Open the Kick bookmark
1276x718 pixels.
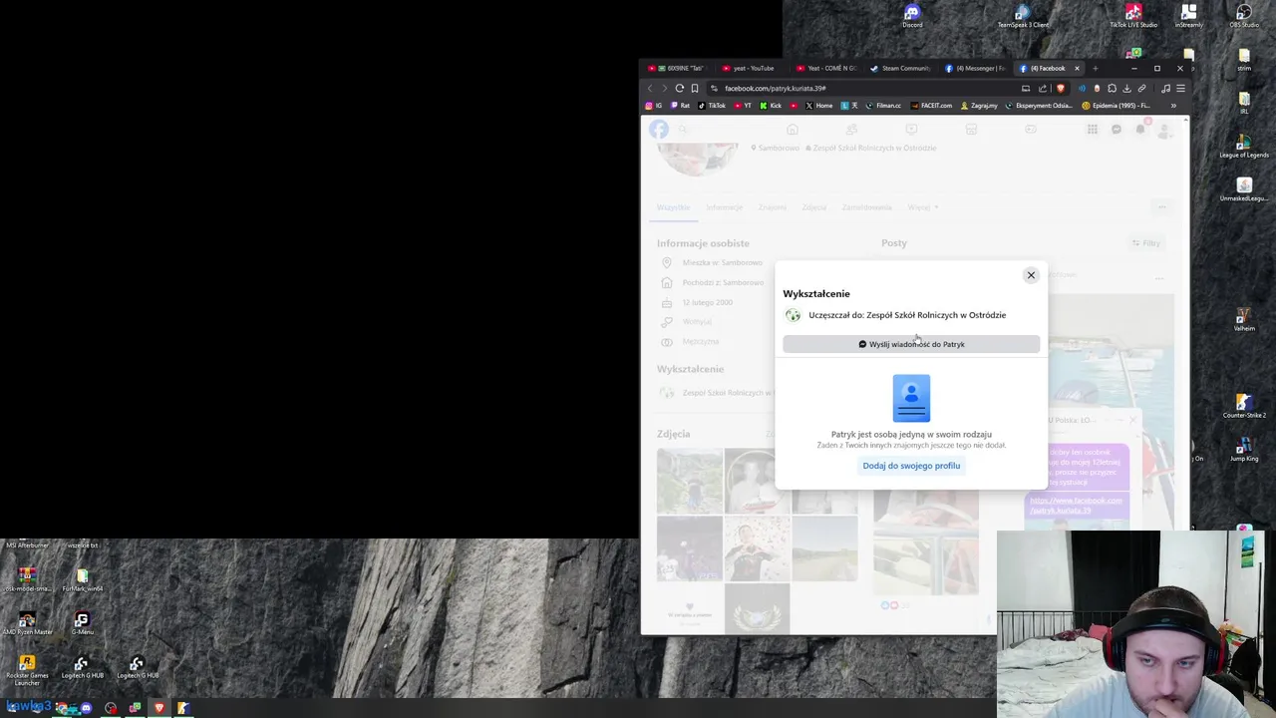[771, 105]
